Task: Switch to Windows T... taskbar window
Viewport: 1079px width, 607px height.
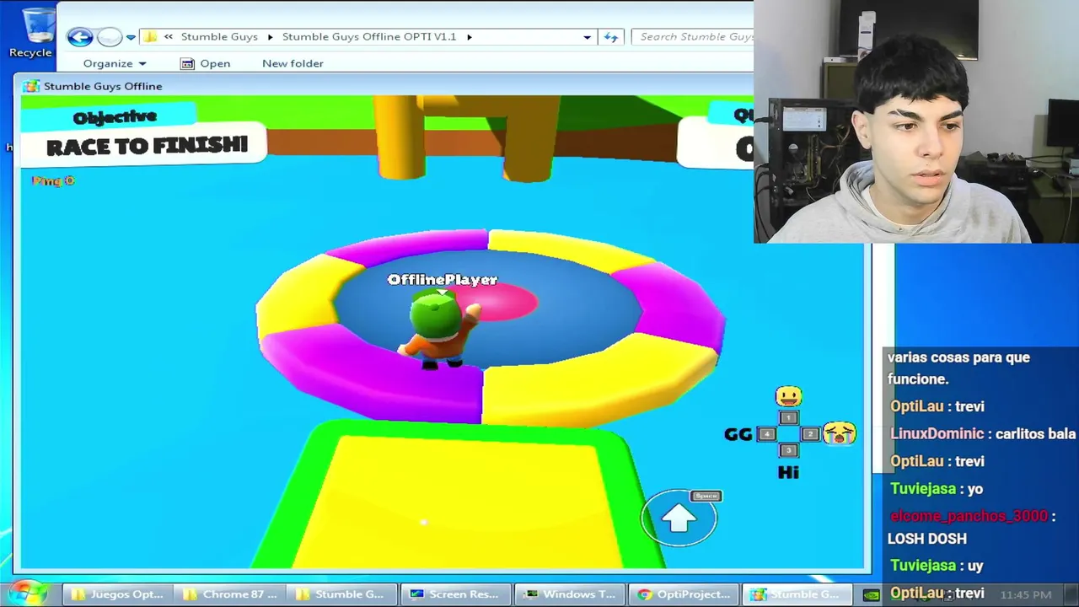Action: click(x=568, y=594)
